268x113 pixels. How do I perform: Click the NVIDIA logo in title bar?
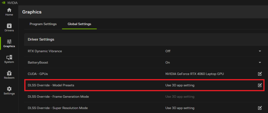click(3, 2)
